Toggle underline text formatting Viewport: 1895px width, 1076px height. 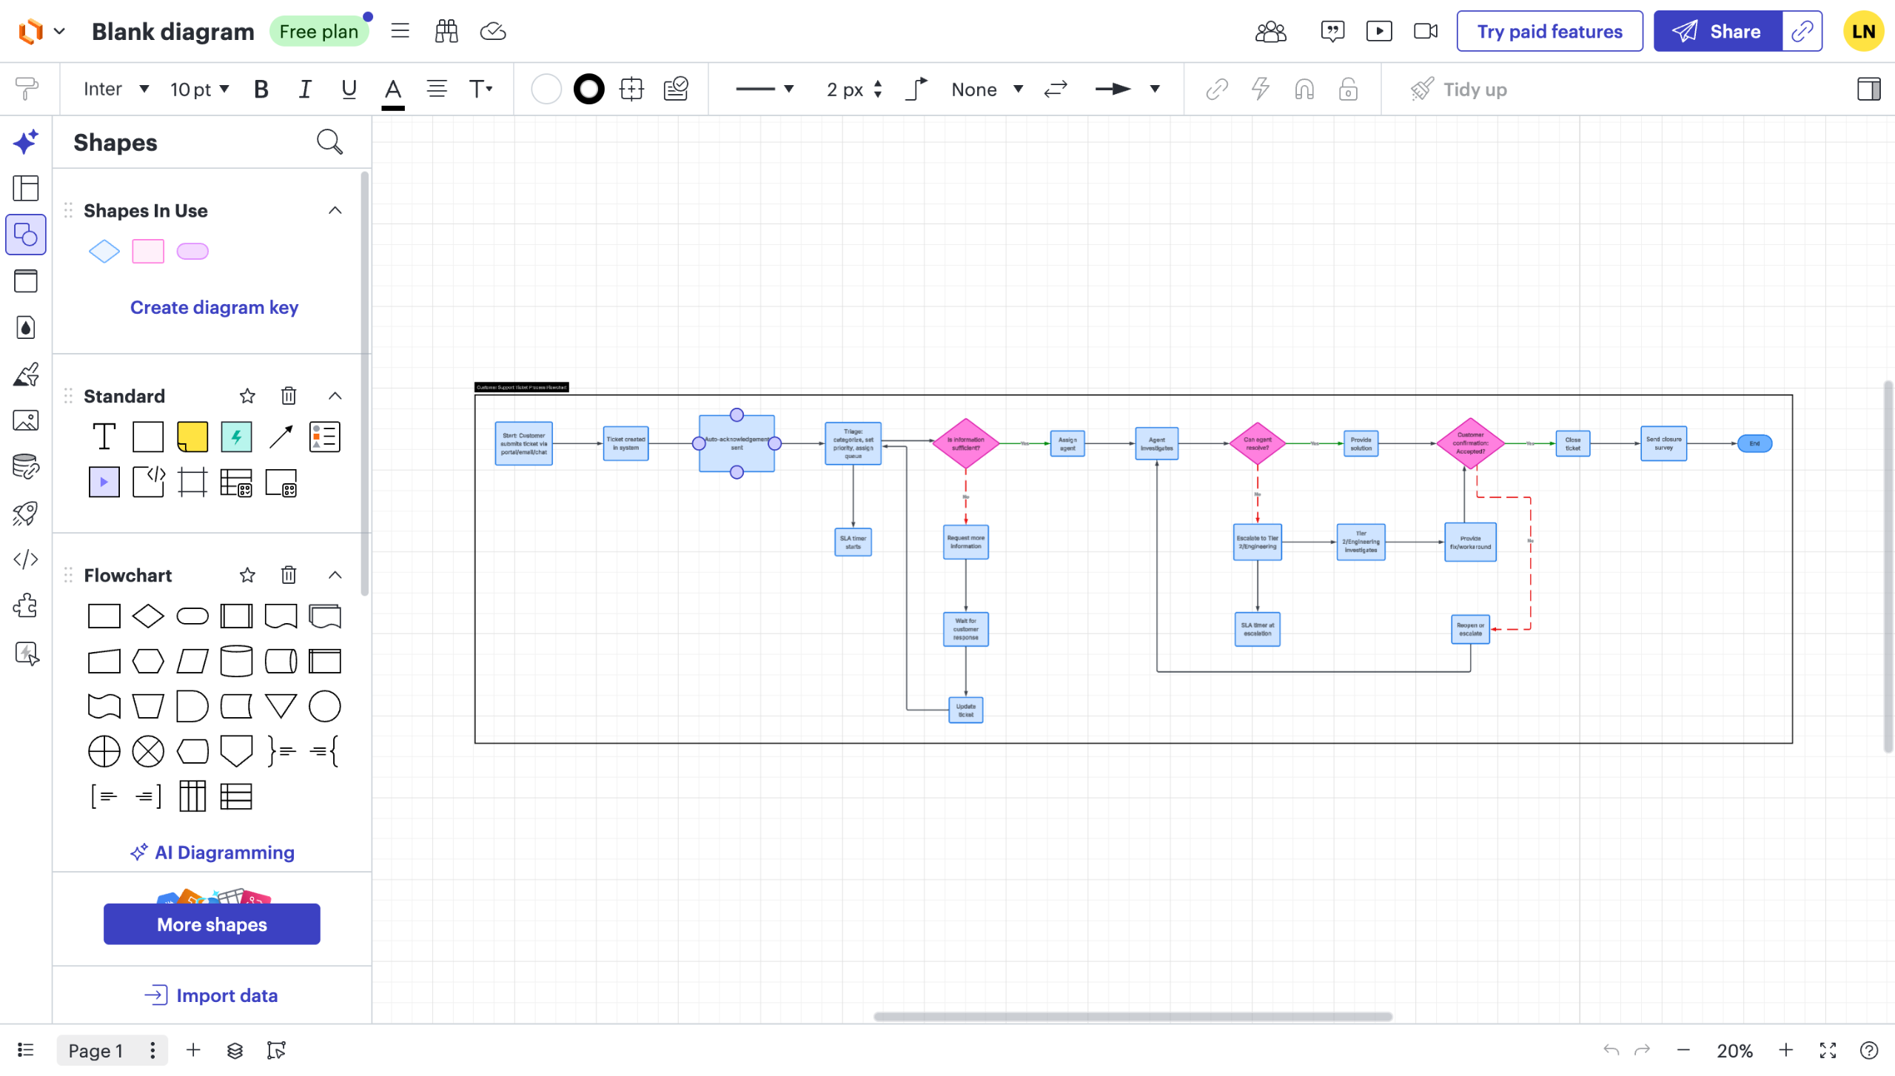coord(349,90)
